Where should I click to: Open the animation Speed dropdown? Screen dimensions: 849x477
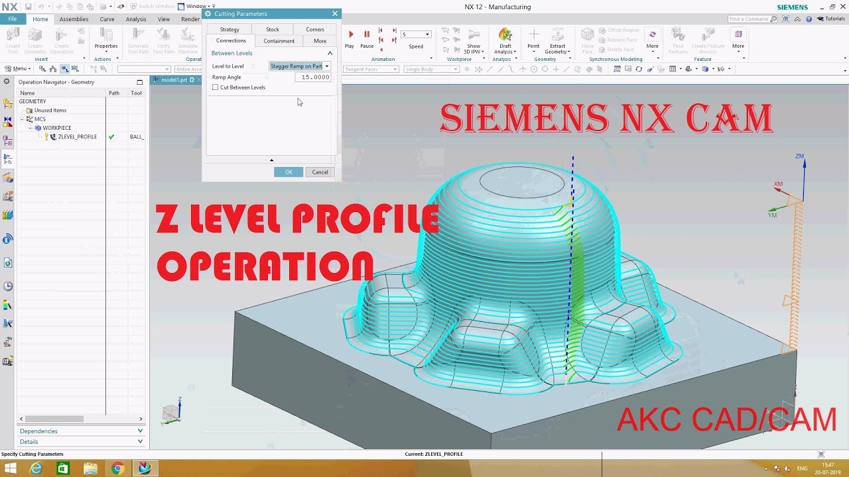coord(416,34)
